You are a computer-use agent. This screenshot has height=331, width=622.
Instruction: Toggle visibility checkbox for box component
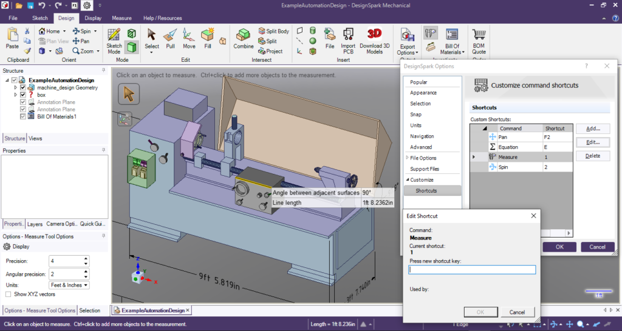(x=23, y=95)
